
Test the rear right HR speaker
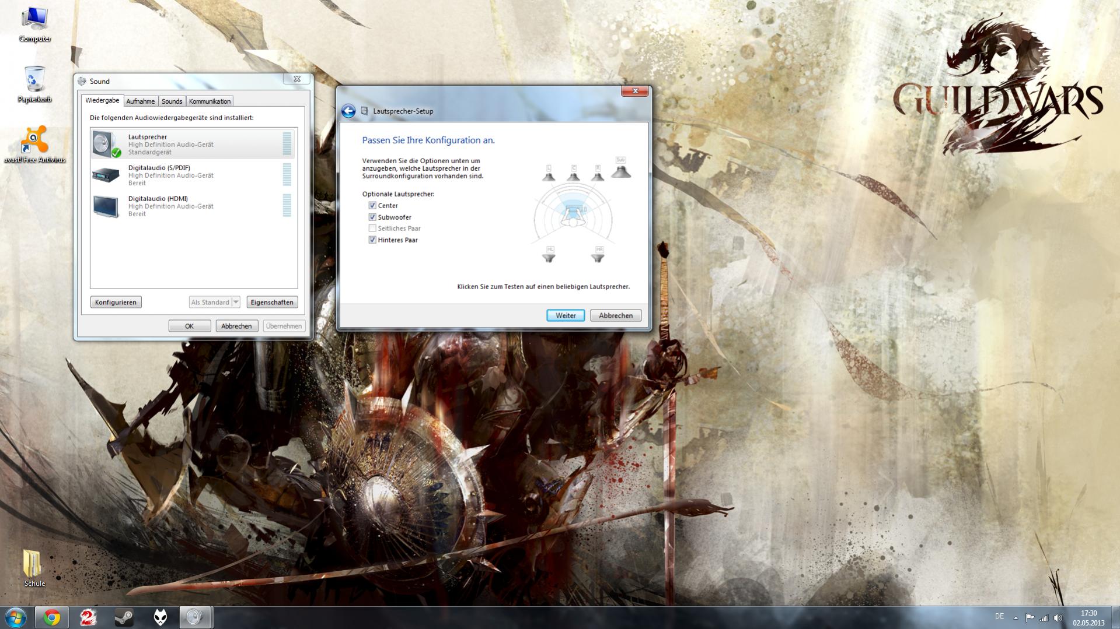pyautogui.click(x=598, y=255)
